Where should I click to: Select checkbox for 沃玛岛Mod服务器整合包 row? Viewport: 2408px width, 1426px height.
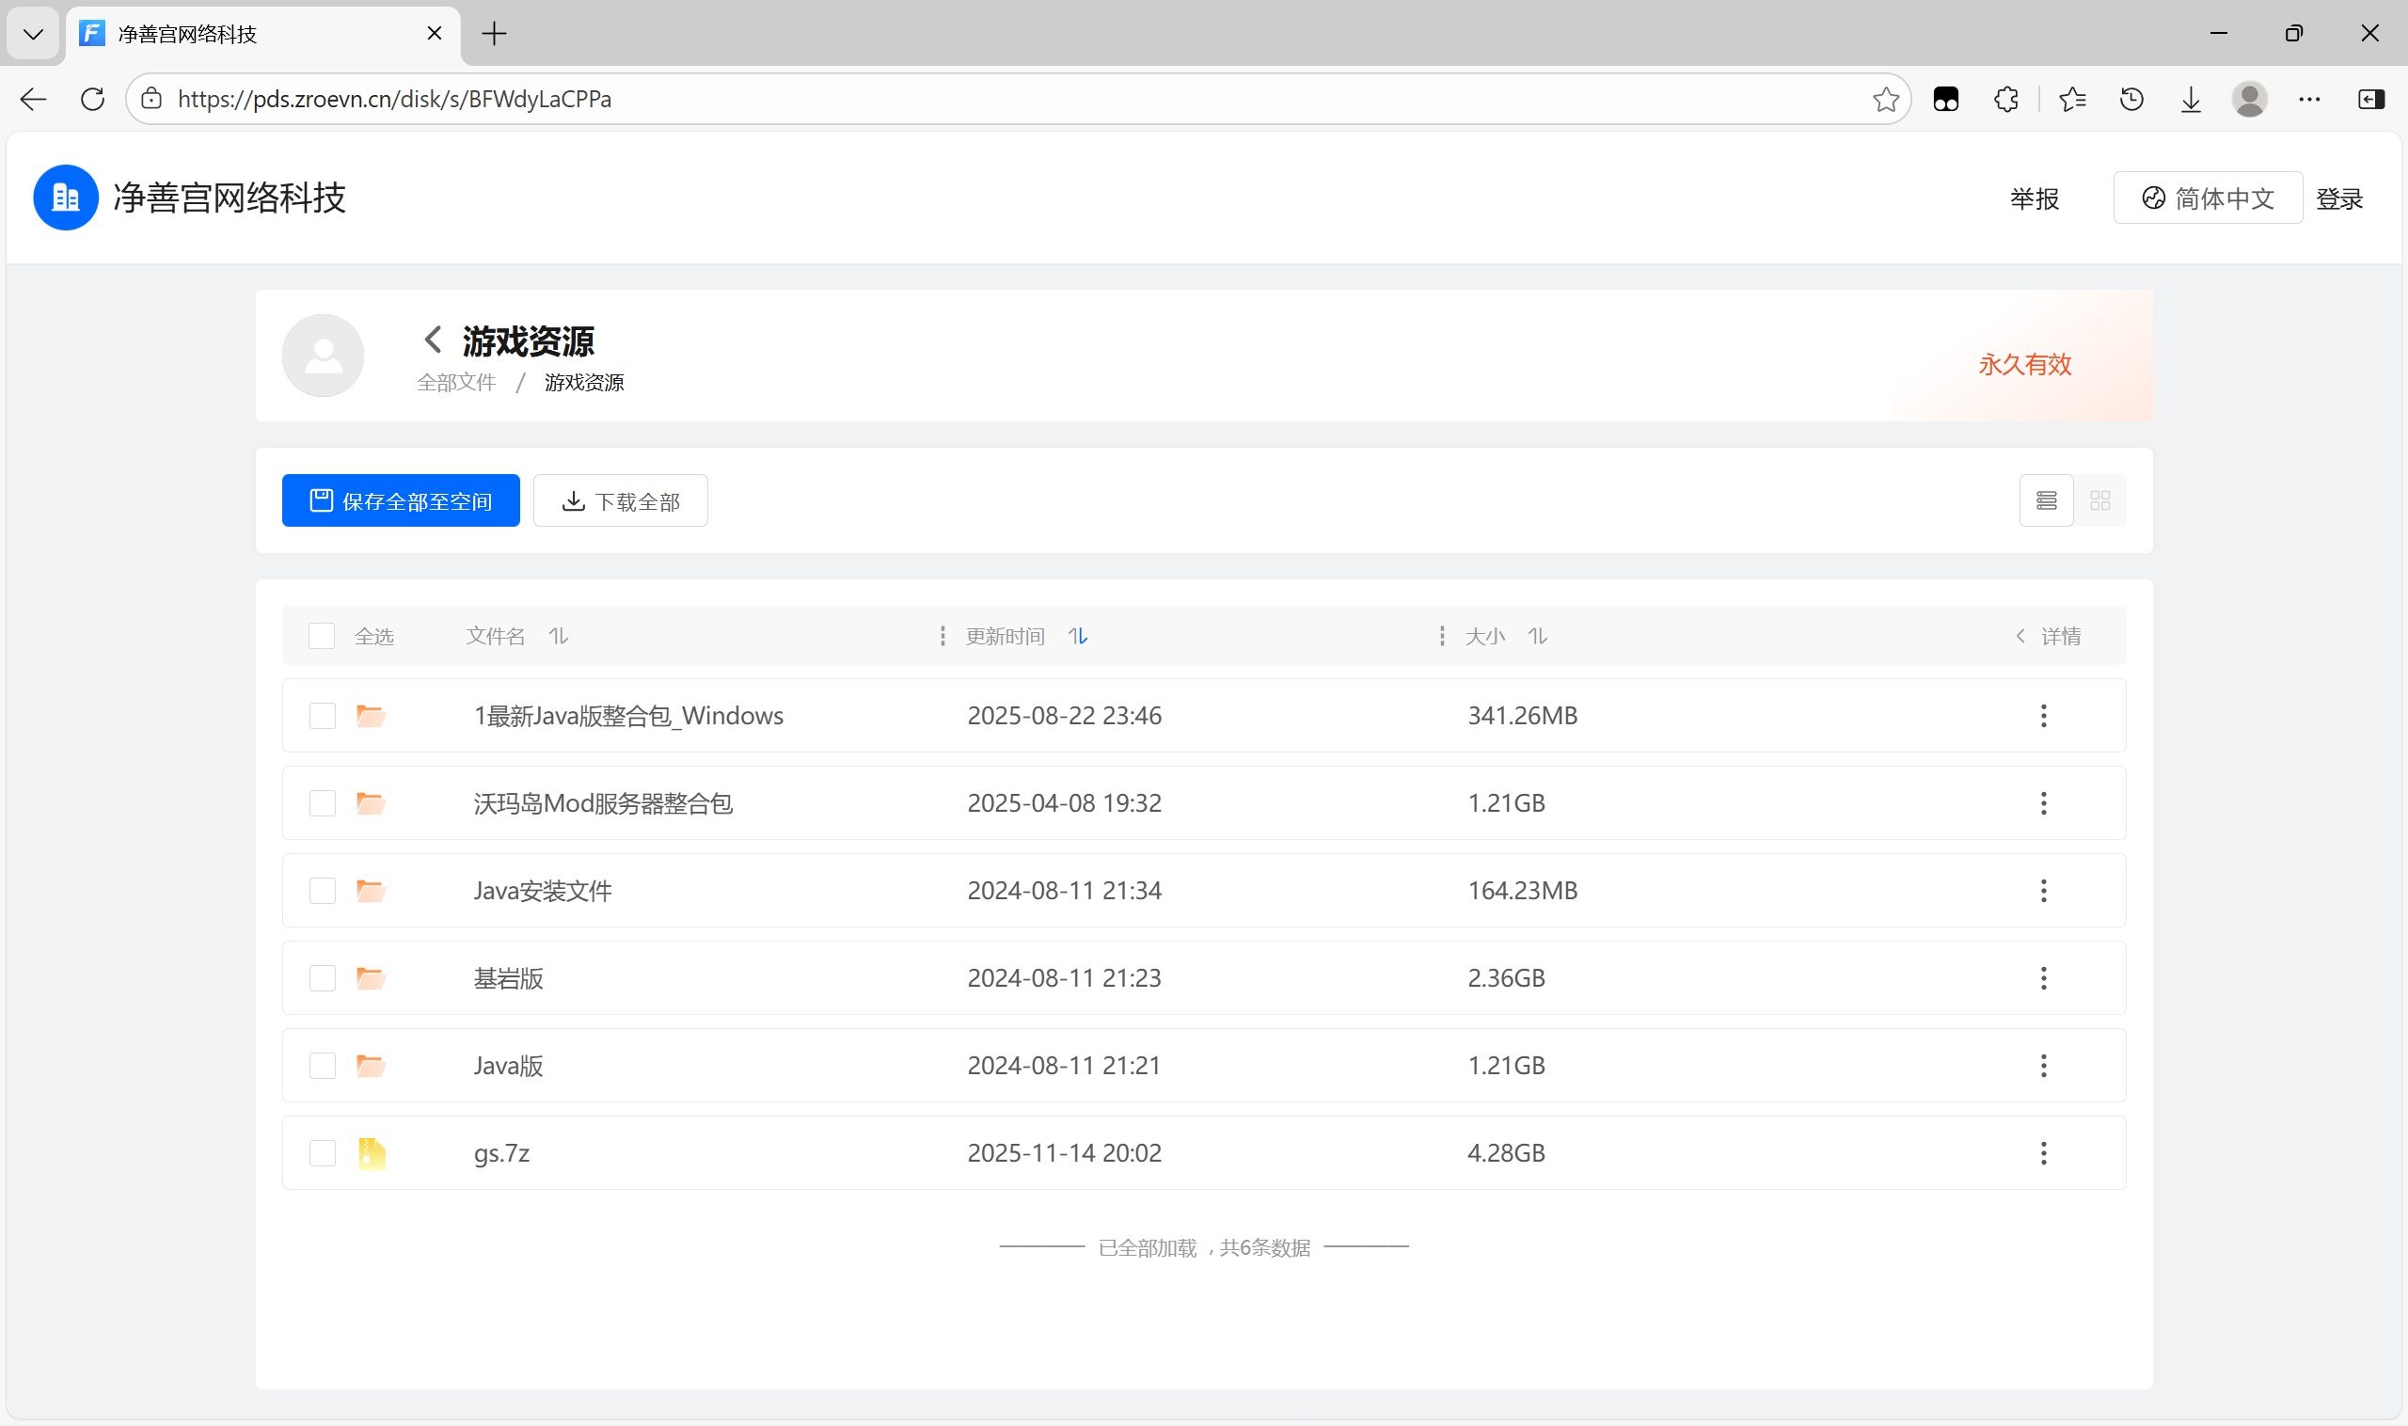tap(322, 803)
